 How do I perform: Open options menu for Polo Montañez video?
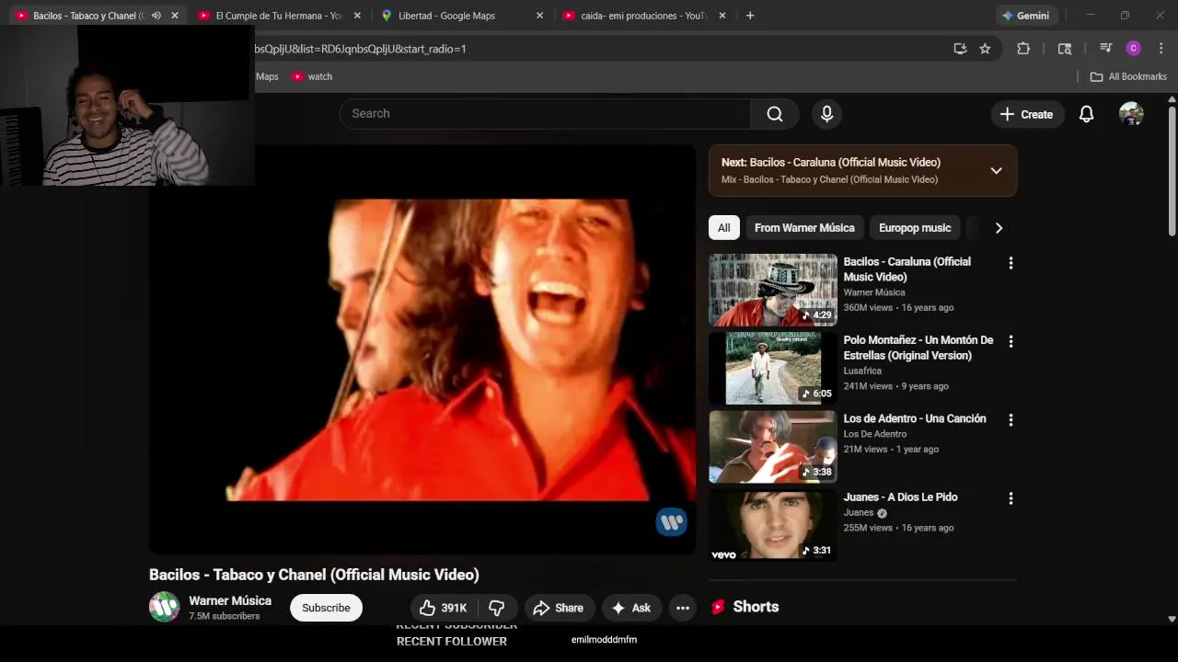pos(1011,341)
